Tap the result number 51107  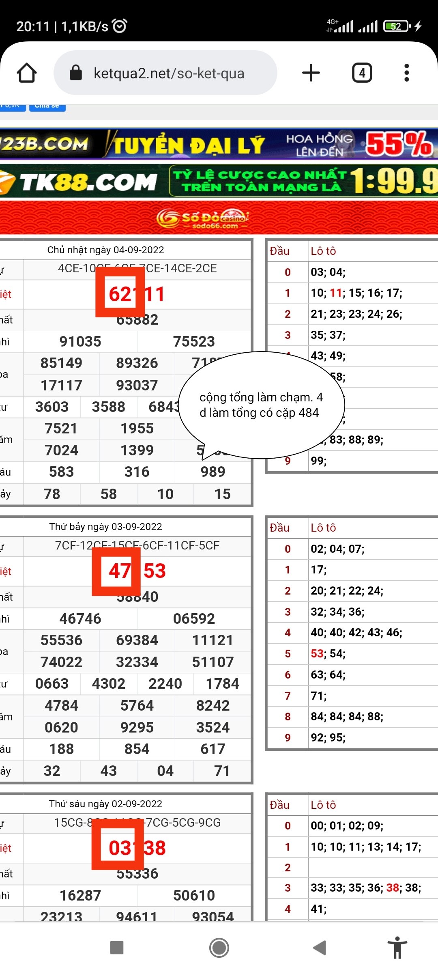(213, 662)
